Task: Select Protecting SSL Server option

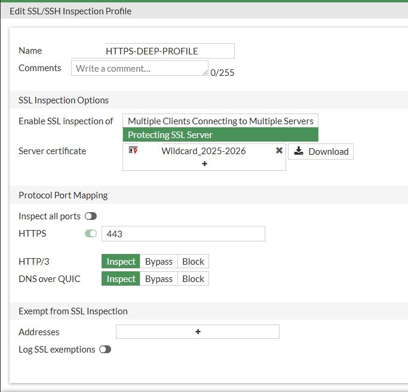Action: point(220,134)
